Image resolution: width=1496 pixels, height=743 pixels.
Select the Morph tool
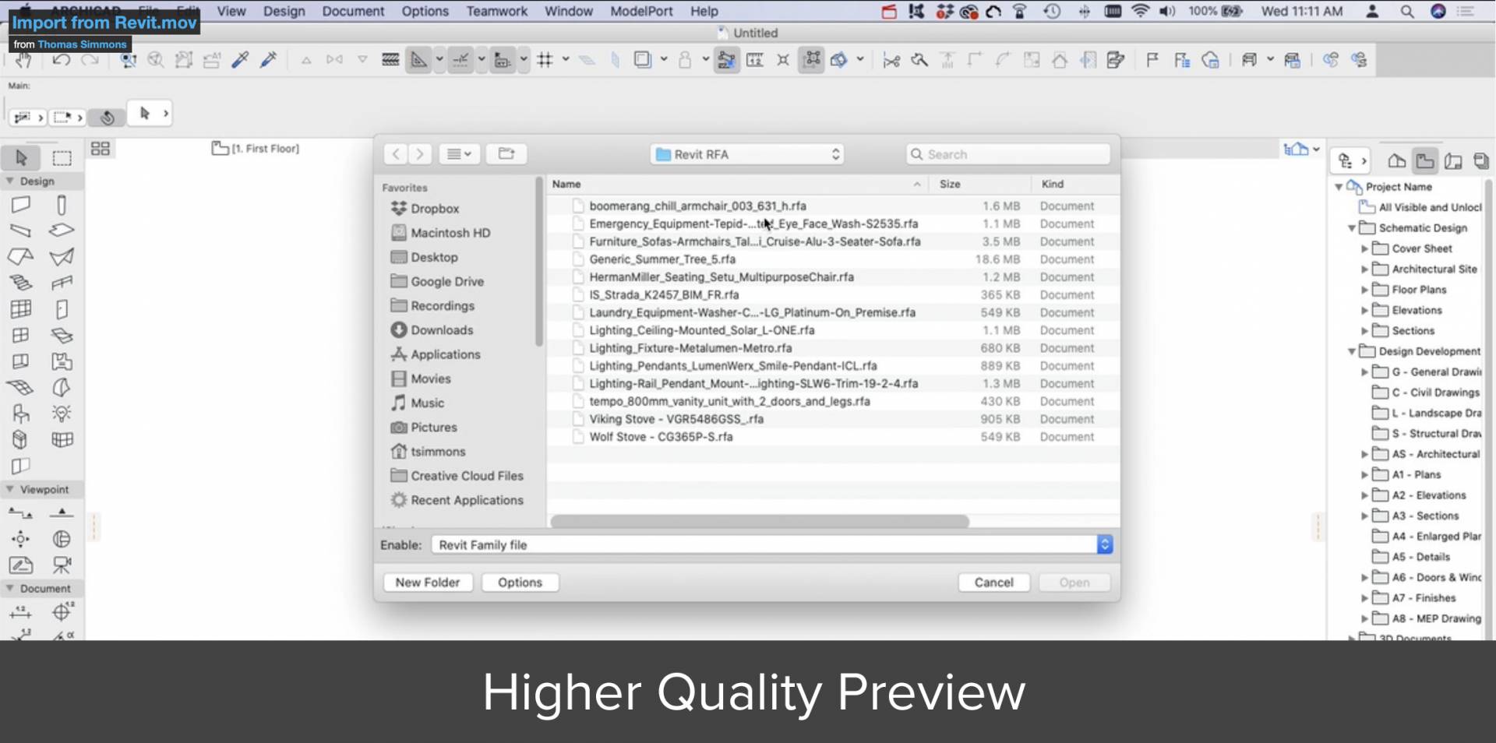(62, 387)
